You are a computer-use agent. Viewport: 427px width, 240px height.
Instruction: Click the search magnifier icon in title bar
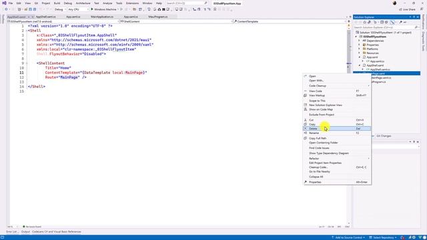[205, 3]
